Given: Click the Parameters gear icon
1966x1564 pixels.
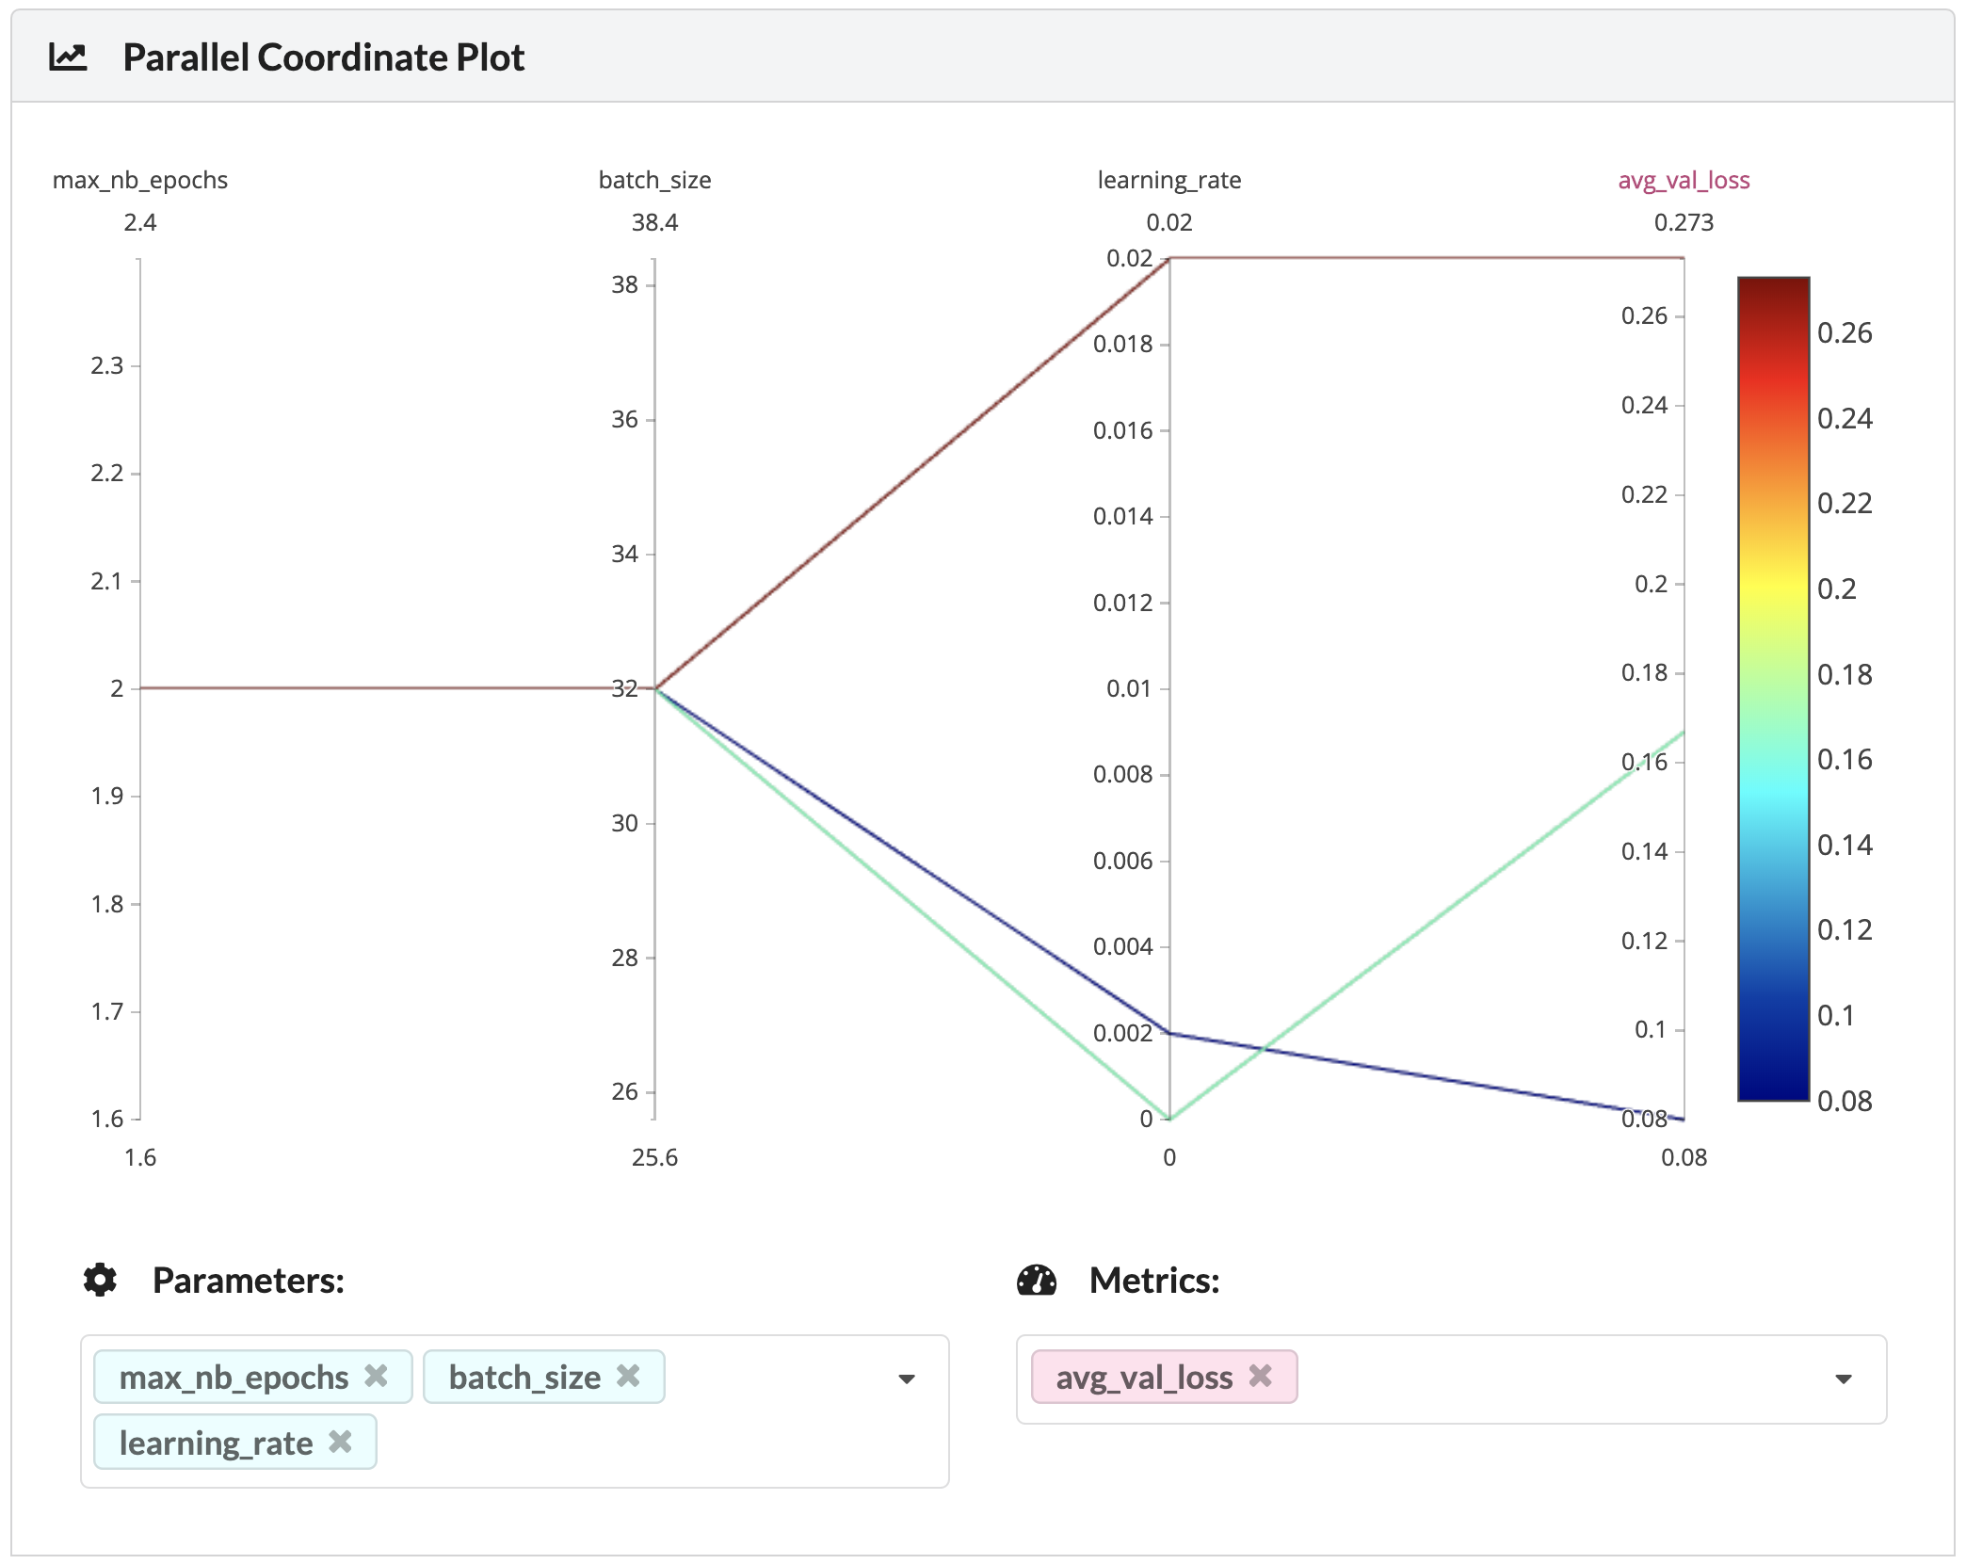Looking at the screenshot, I should [x=101, y=1279].
